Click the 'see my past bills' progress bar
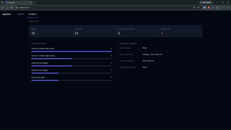 [x=71, y=80]
